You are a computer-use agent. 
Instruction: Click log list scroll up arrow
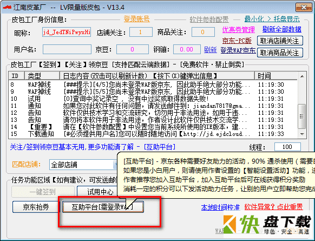coord(302,76)
